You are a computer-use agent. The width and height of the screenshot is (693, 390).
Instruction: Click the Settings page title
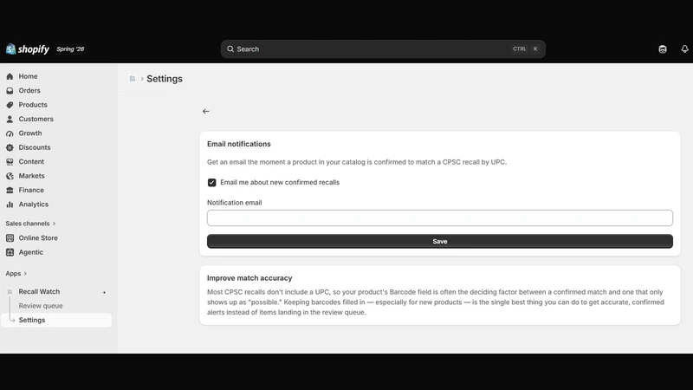coord(165,79)
